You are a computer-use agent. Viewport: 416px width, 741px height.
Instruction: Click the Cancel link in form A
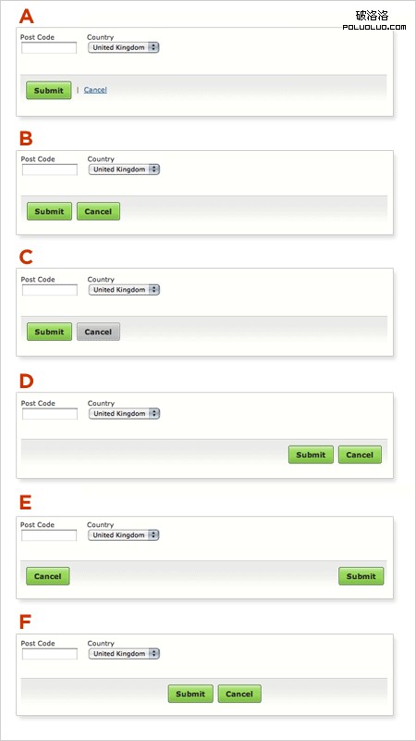tap(95, 90)
